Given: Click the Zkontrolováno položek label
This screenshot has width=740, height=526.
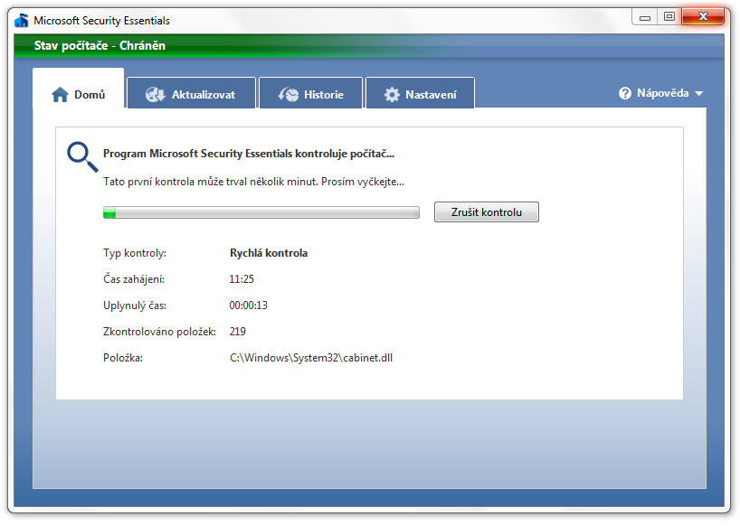Looking at the screenshot, I should coord(159,332).
